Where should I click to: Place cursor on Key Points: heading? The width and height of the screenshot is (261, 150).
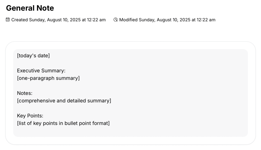click(x=30, y=116)
